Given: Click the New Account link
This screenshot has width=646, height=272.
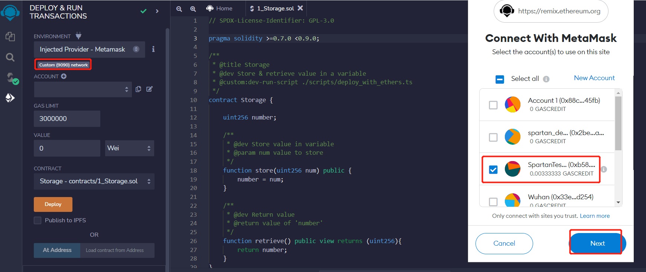Looking at the screenshot, I should pos(594,78).
